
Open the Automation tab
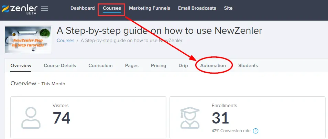point(213,65)
